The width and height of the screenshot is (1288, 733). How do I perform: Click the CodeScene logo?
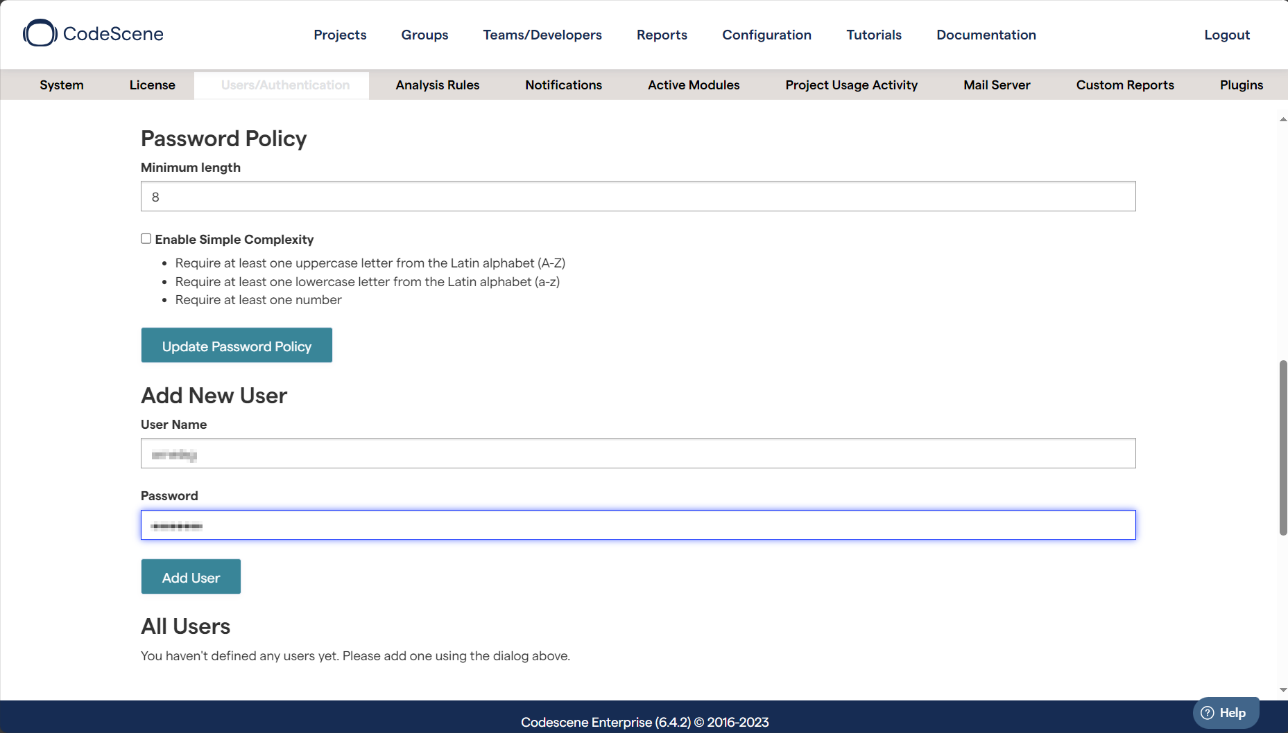(x=93, y=33)
